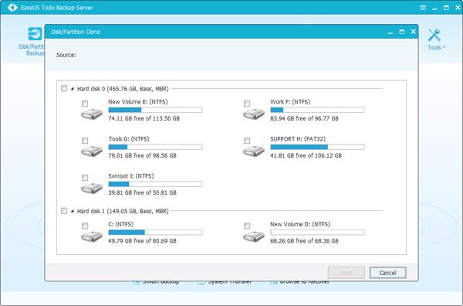Click the Work F: drive icon

(x=254, y=114)
